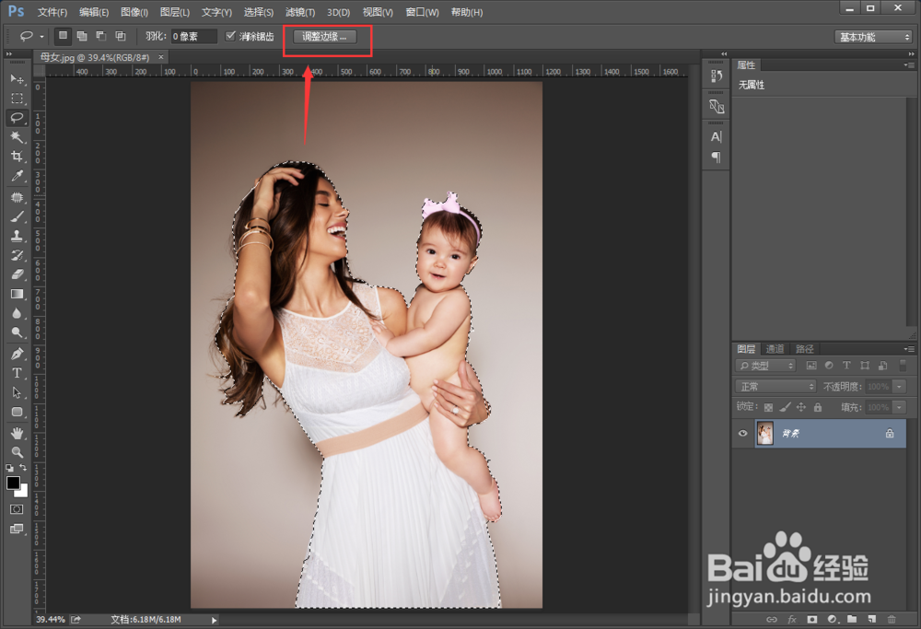Select the Crop tool

(17, 157)
